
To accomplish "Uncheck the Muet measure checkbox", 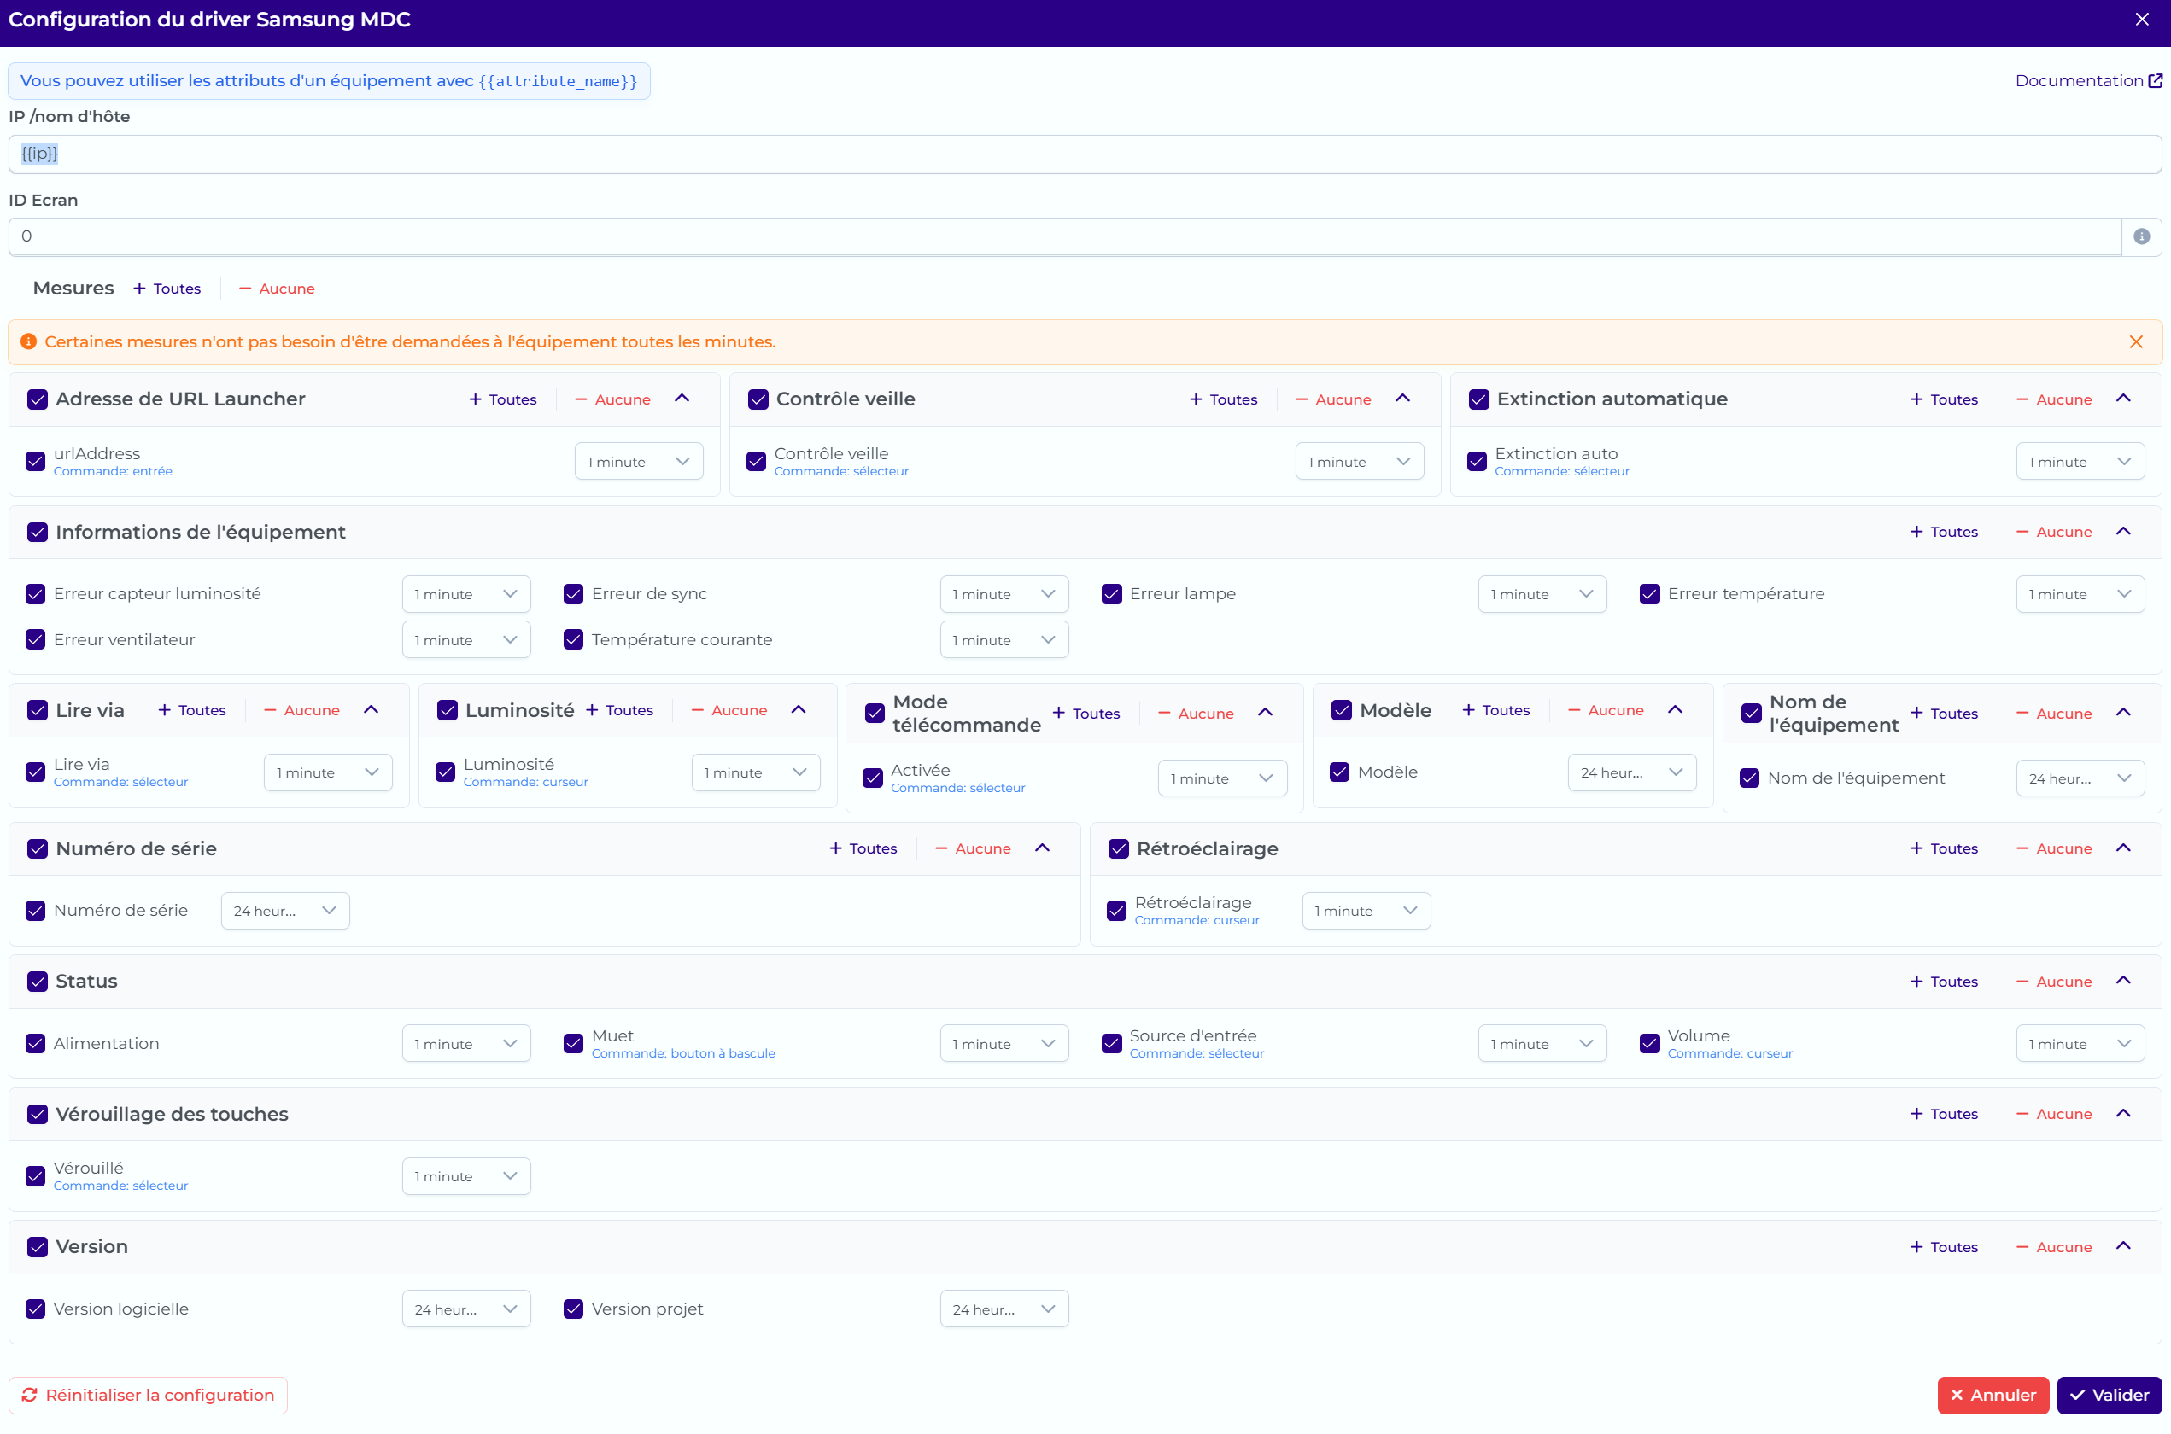I will coord(574,1043).
